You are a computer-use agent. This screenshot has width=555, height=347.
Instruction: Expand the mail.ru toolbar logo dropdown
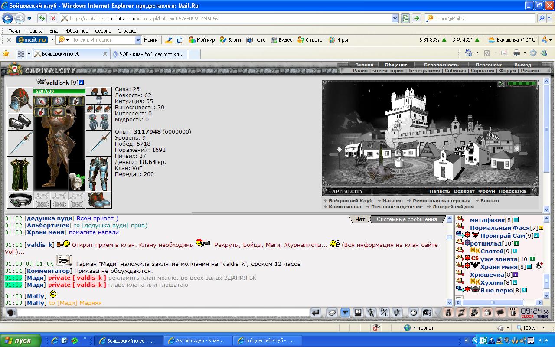(52, 40)
